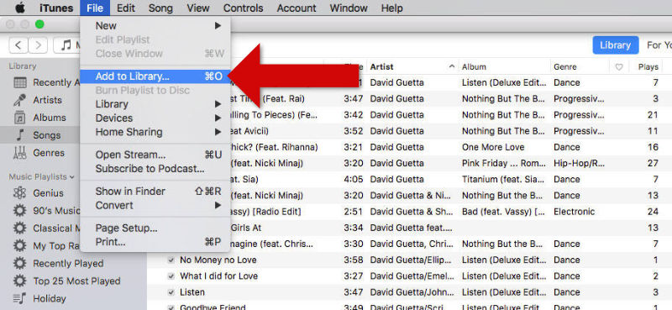This screenshot has width=672, height=310.
Task: Click the Recently Played gear icon
Action: 19,263
